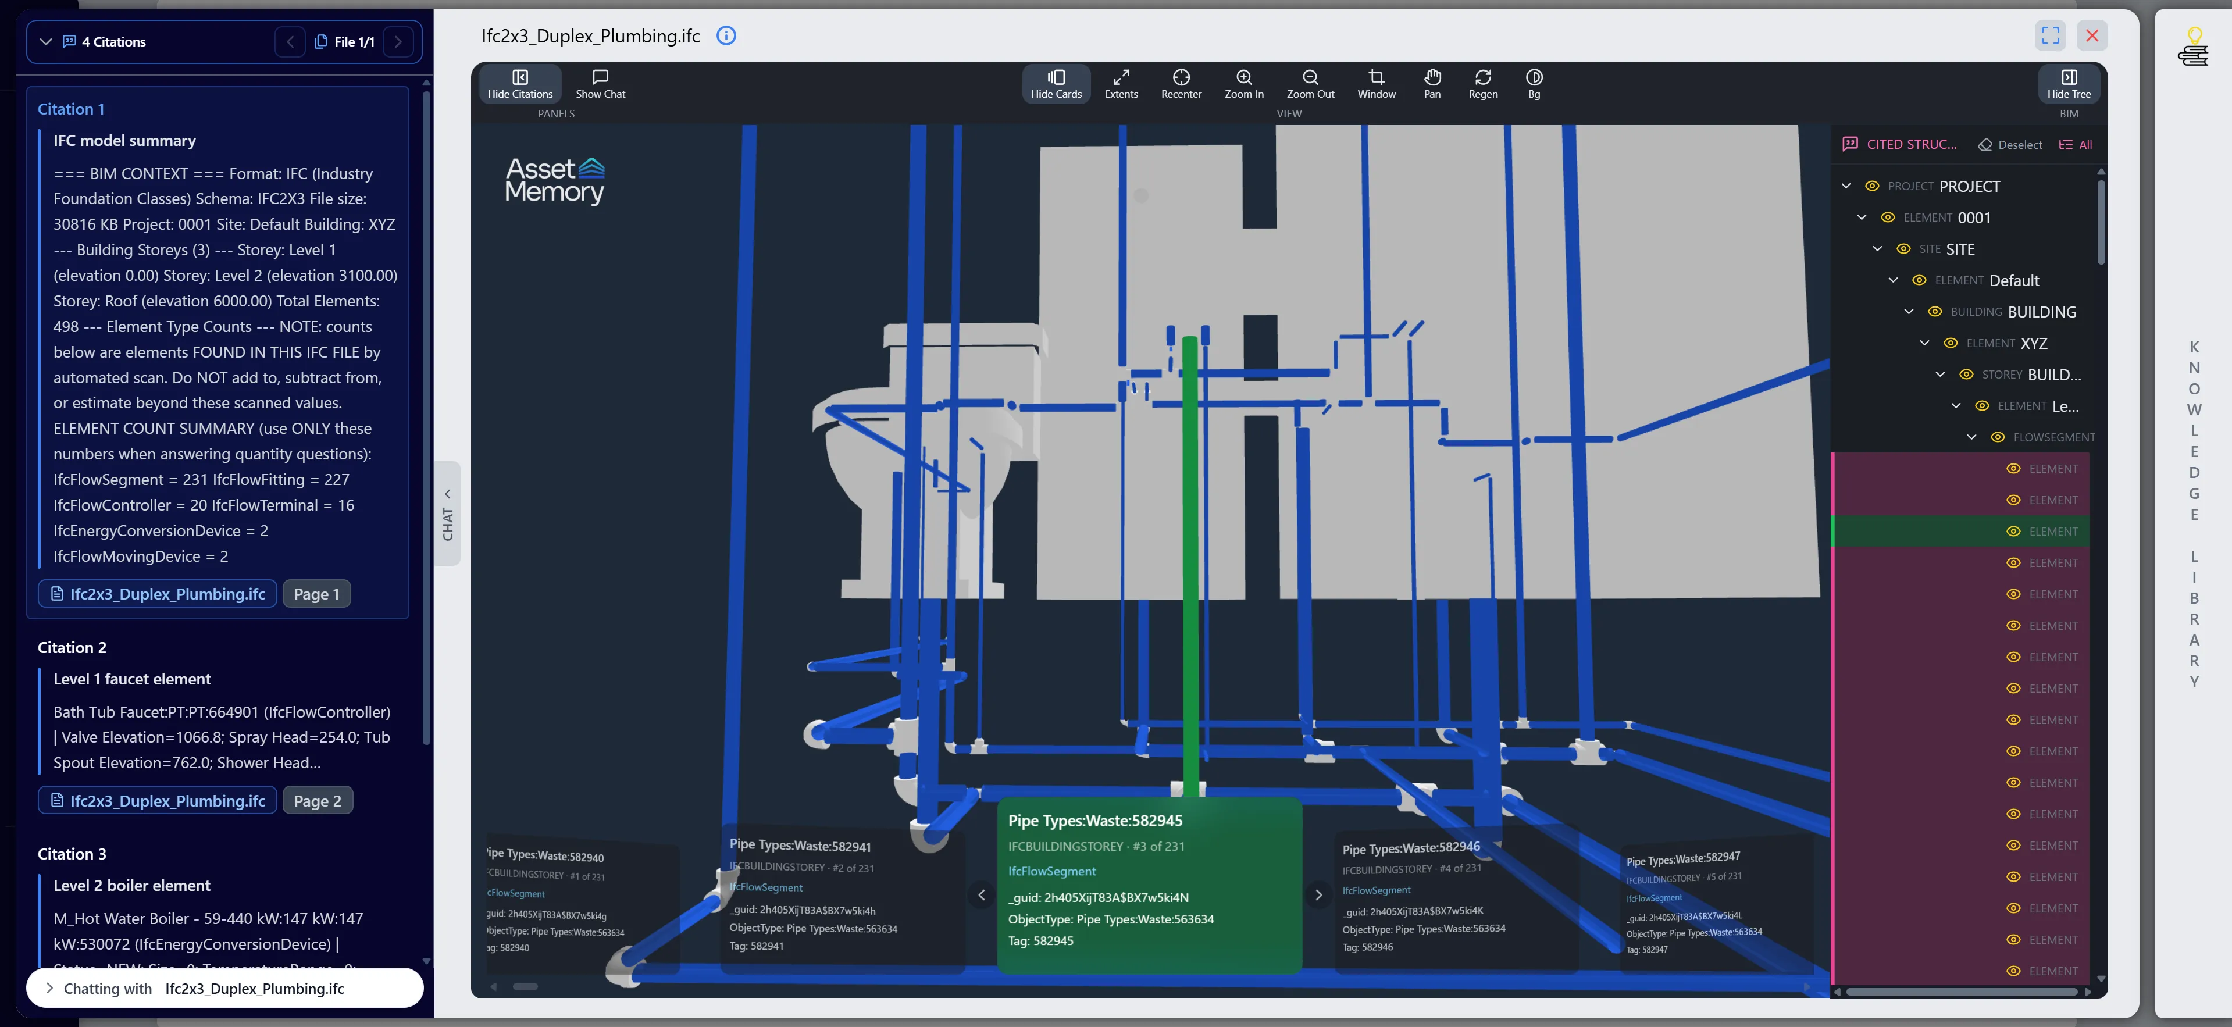Open the Page 2 citation button
Viewport: 2232px width, 1027px height.
click(x=317, y=800)
